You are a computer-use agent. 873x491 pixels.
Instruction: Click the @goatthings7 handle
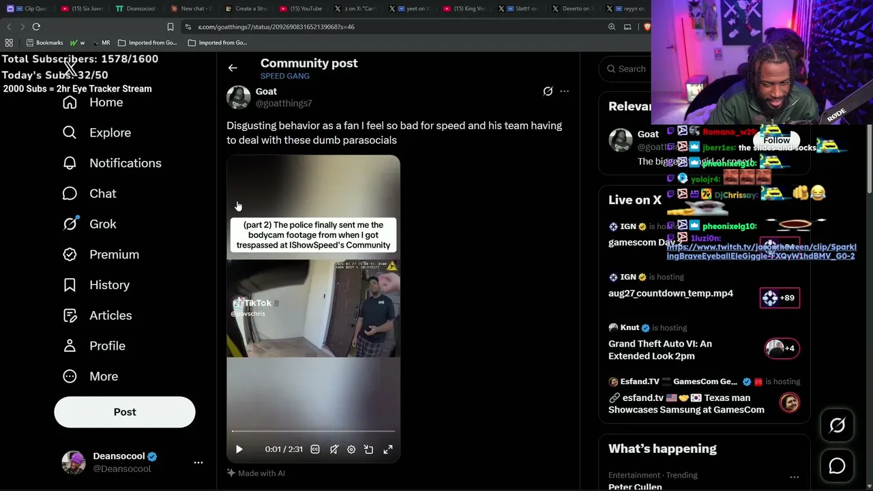point(284,104)
